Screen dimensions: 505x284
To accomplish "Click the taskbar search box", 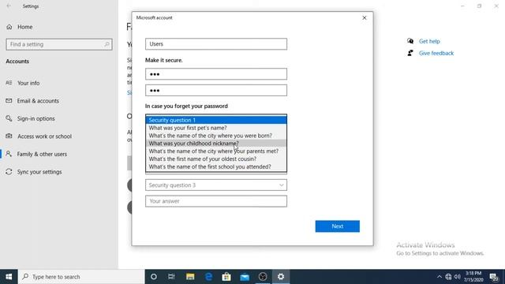I will click(81, 277).
